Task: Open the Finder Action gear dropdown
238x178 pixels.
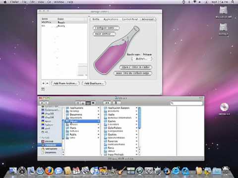Action: pos(117,103)
